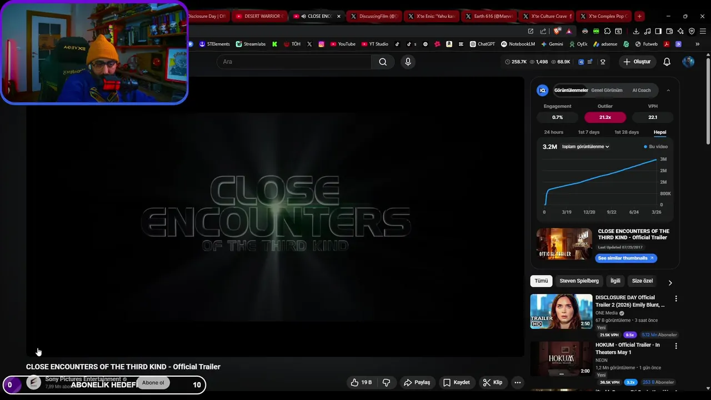Click the Kaydet save button
This screenshot has width=711, height=400.
click(457, 382)
